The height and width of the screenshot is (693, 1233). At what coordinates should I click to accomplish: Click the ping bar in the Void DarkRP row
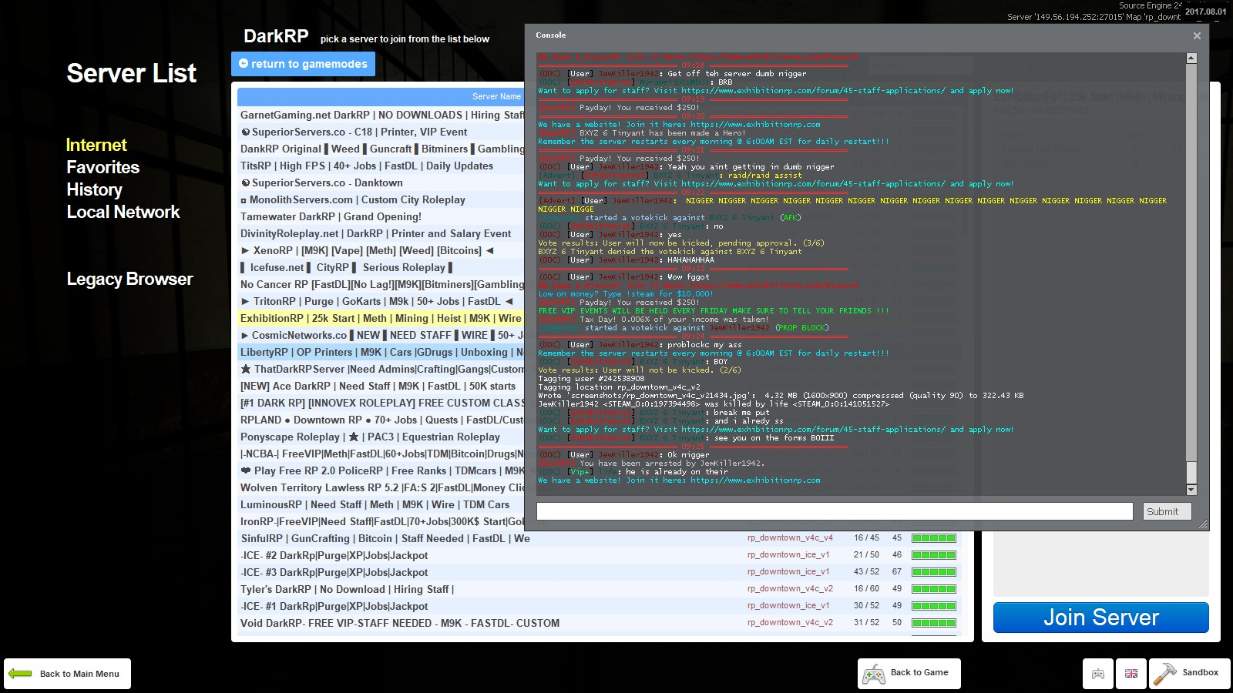click(934, 623)
